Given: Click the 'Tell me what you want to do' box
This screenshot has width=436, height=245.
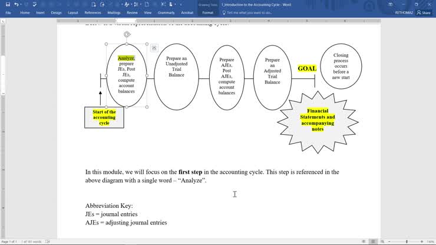Looking at the screenshot, I should (247, 13).
